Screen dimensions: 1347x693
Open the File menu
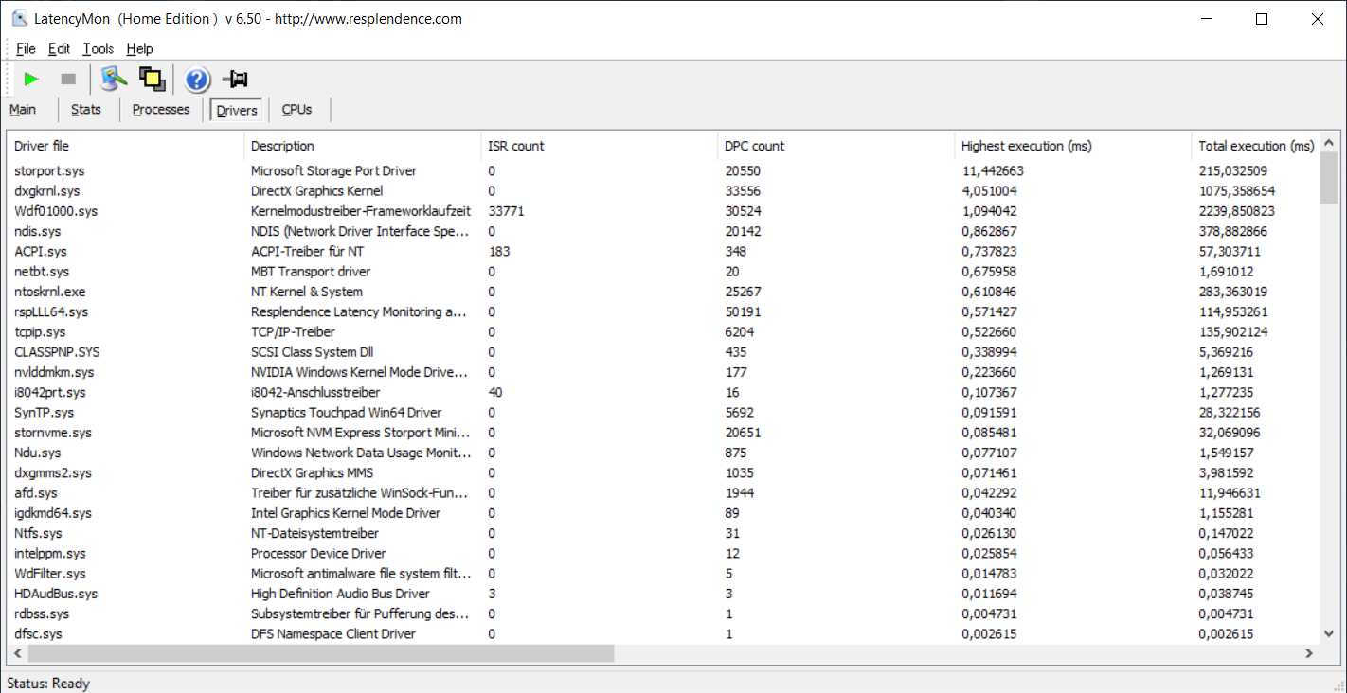[x=26, y=48]
